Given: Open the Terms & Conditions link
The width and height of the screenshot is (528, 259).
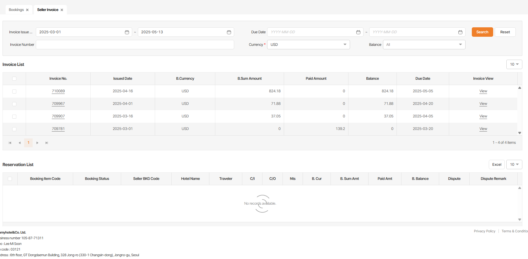Looking at the screenshot, I should click(515, 231).
